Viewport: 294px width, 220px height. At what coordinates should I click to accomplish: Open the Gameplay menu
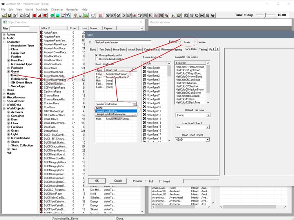pyautogui.click(x=72, y=9)
